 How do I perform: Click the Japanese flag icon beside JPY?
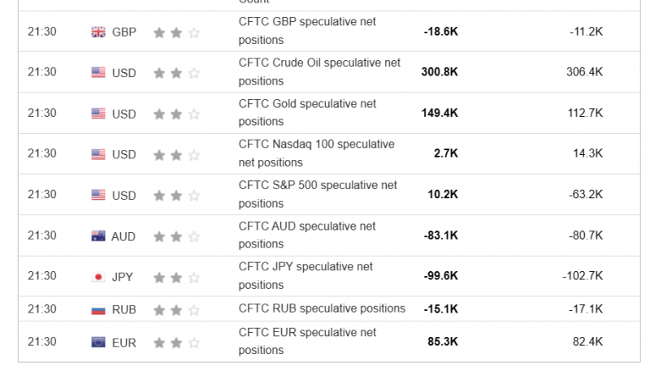point(98,277)
